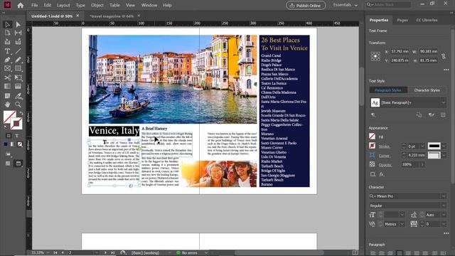Toggle Formatting affects container button
455x256 pixels.
pyautogui.click(x=9, y=136)
